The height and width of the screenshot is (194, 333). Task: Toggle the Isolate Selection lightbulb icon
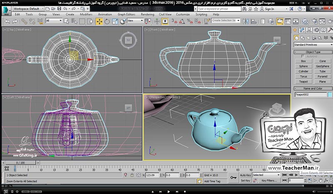(126, 175)
